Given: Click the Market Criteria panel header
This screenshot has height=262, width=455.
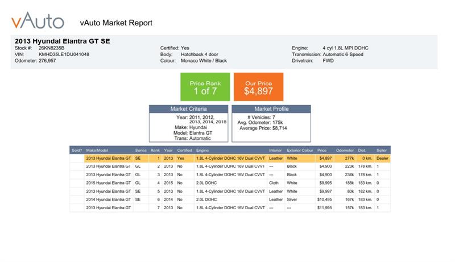Looking at the screenshot, I should pyautogui.click(x=189, y=109).
